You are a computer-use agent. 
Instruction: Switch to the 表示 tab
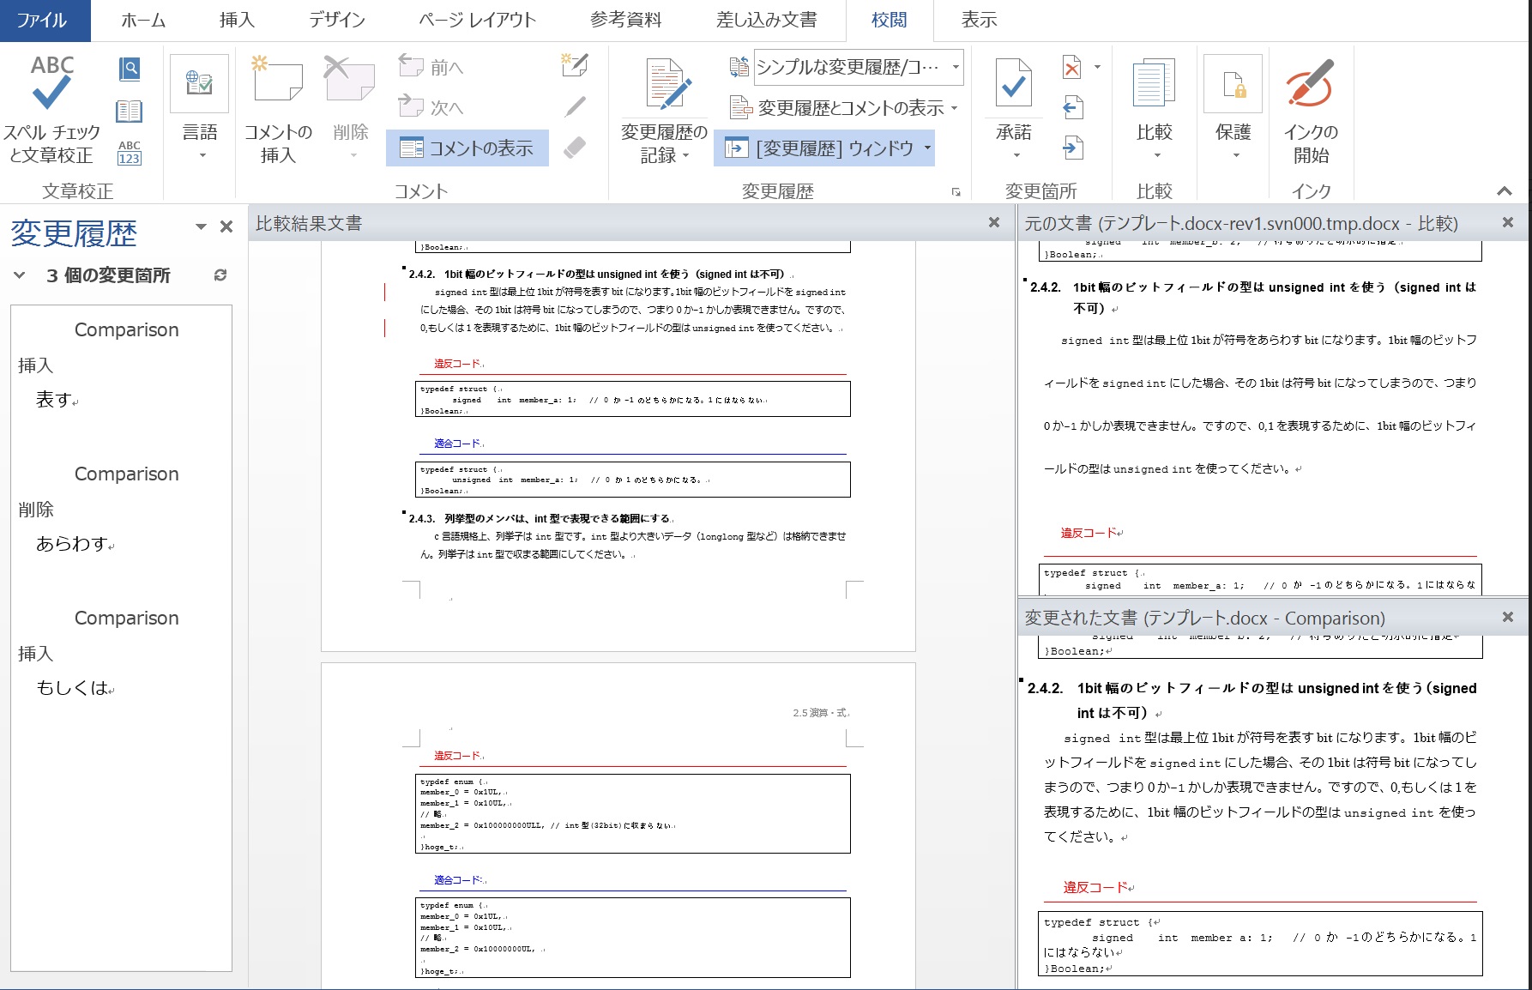click(x=979, y=21)
